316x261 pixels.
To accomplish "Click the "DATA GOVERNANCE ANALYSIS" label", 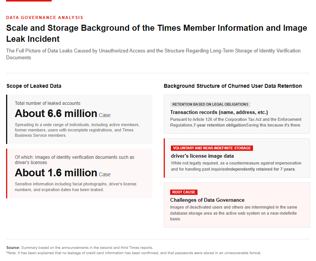I will click(44, 17).
